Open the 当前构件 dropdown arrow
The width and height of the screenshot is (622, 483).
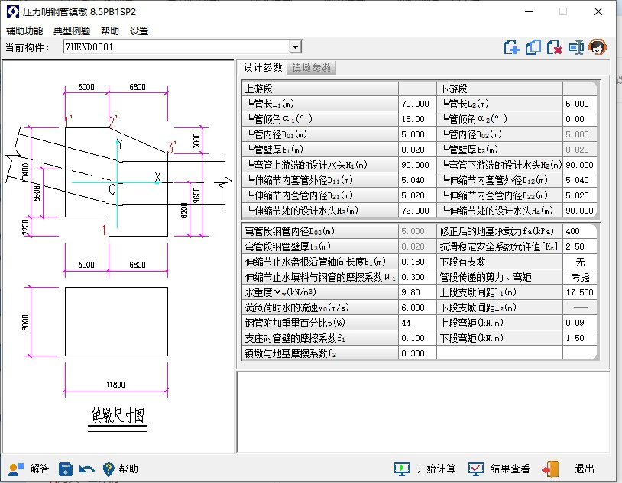coord(295,47)
